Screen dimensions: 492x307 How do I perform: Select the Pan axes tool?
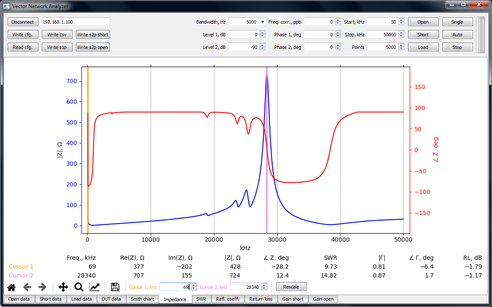click(x=63, y=287)
